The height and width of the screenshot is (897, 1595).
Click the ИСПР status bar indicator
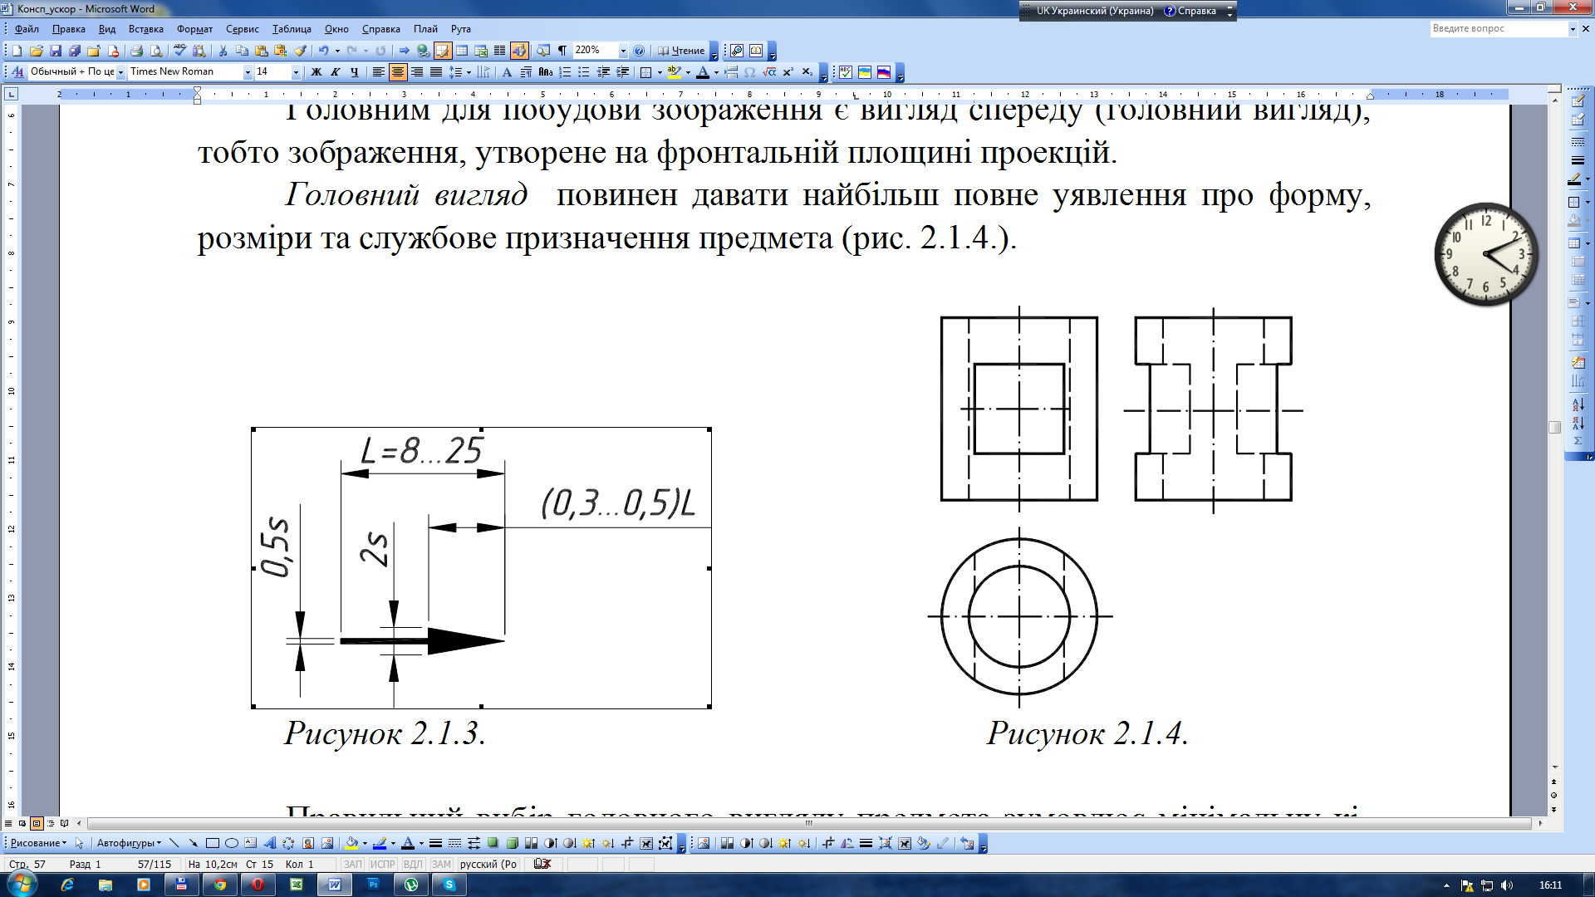tap(382, 864)
